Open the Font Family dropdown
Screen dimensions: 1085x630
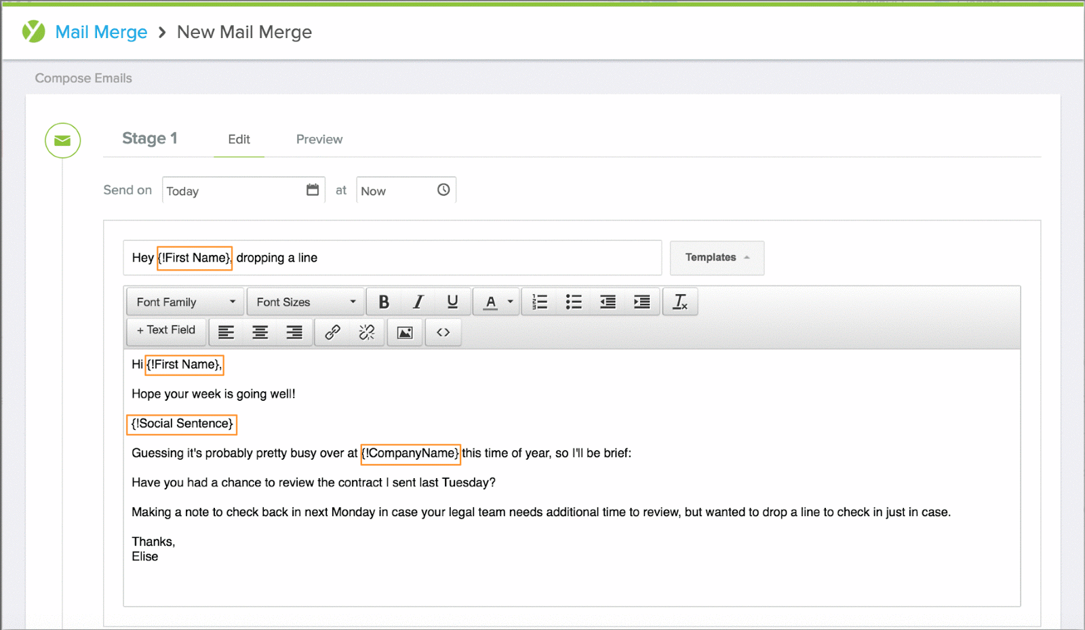[x=184, y=301]
